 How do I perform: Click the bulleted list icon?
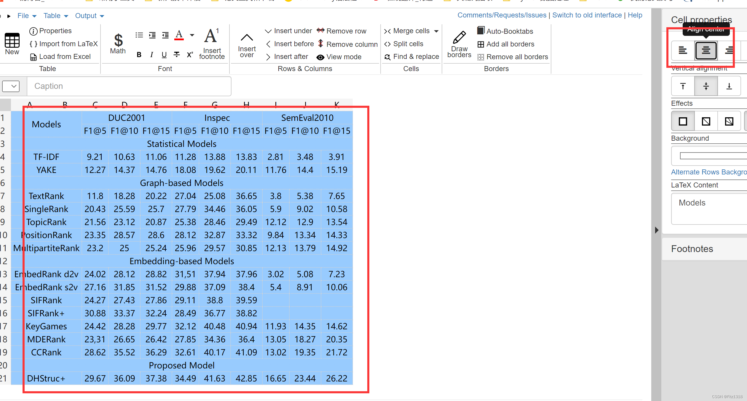139,35
